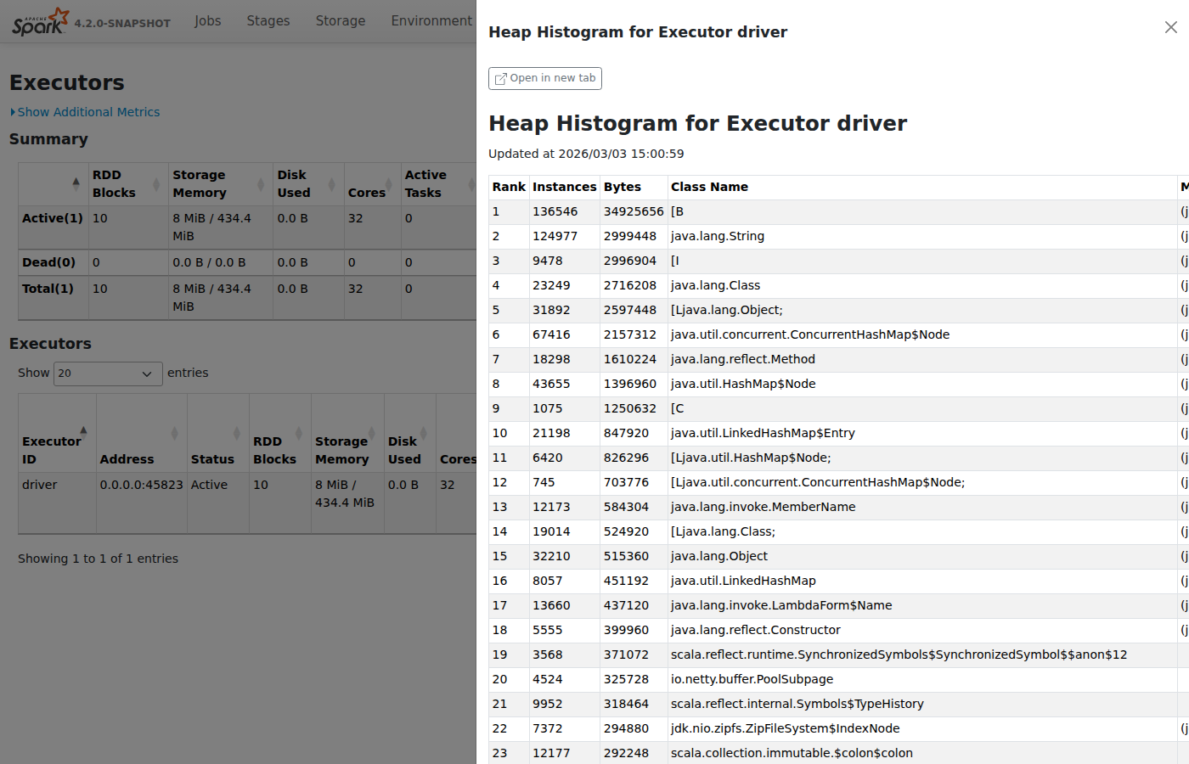Click instances value 136546
Image resolution: width=1189 pixels, height=764 pixels.
pyautogui.click(x=555, y=211)
